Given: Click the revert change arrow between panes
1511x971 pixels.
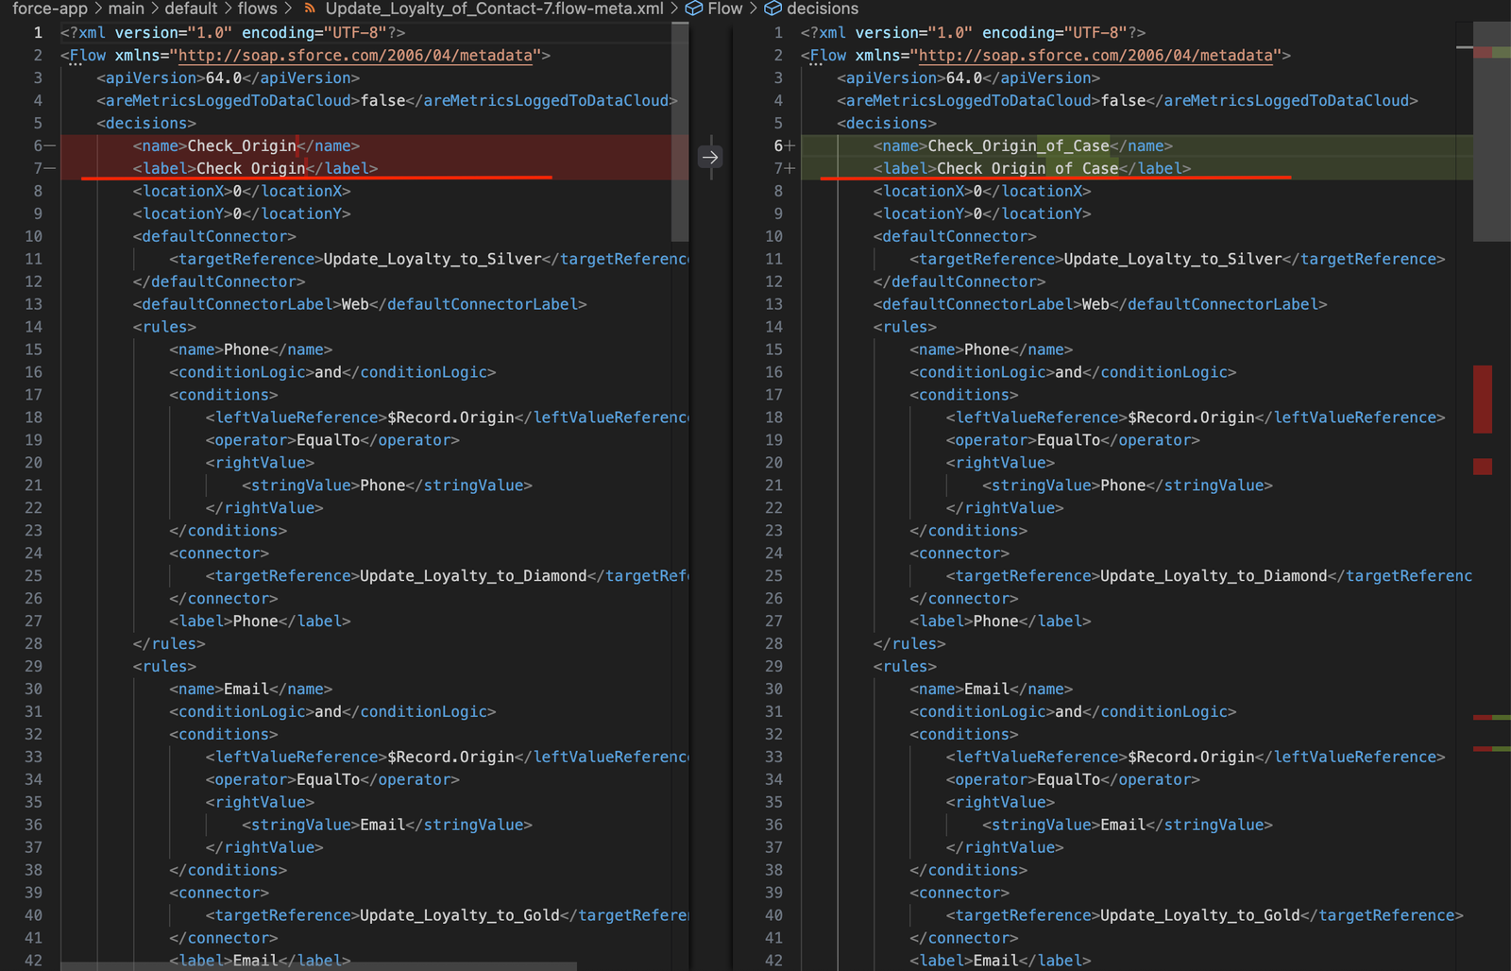Looking at the screenshot, I should (x=710, y=157).
